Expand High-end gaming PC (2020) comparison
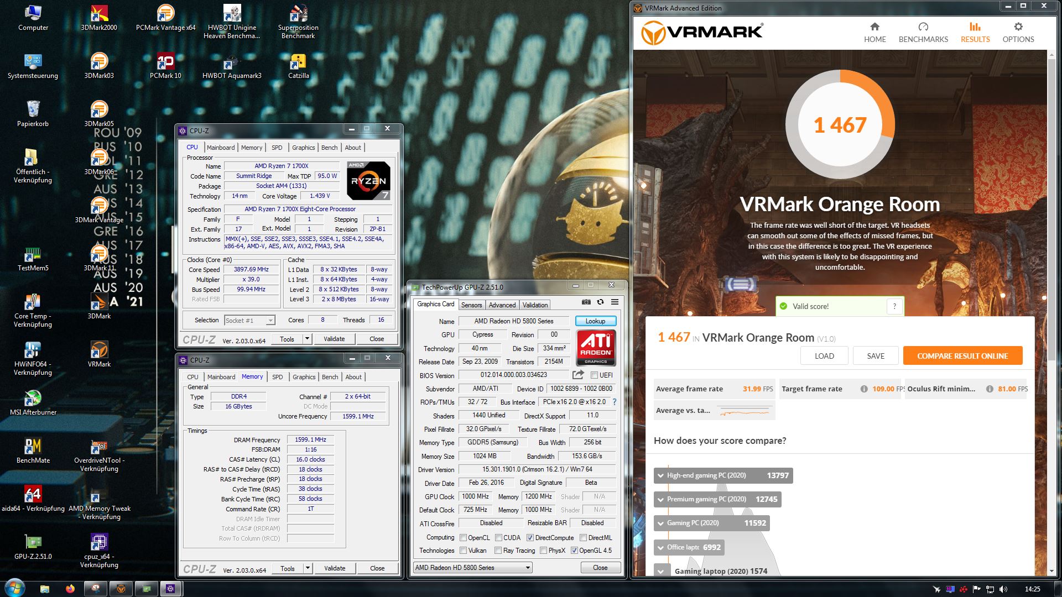The image size is (1062, 597). tap(660, 475)
